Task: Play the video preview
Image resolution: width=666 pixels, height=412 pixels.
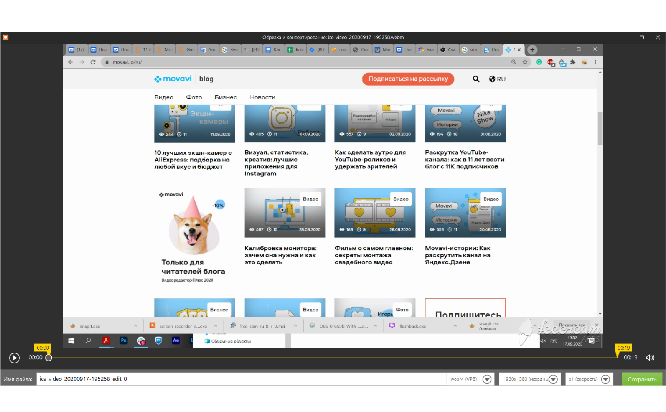Action: click(14, 358)
